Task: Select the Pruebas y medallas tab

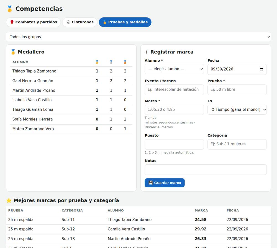Action: [x=125, y=22]
